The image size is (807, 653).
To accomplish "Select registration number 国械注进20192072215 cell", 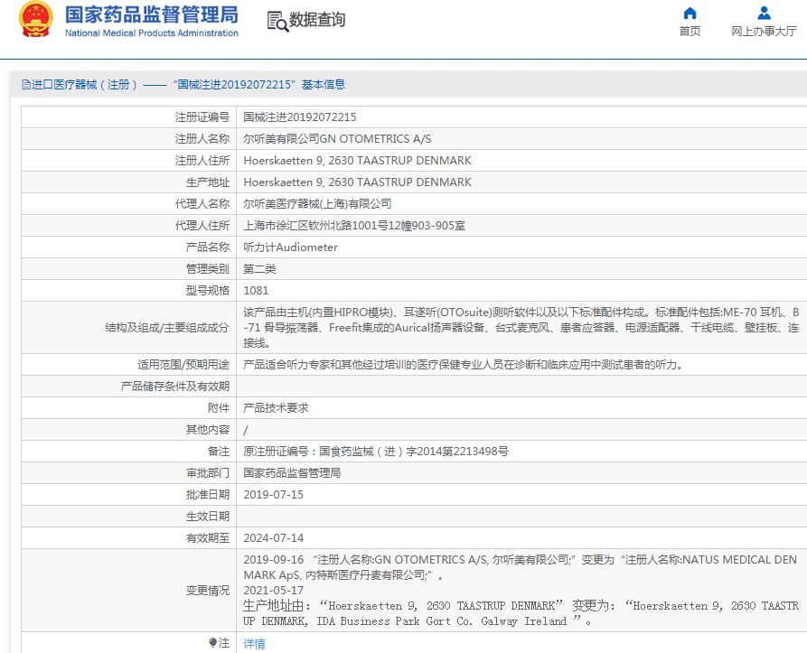I will coord(299,117).
